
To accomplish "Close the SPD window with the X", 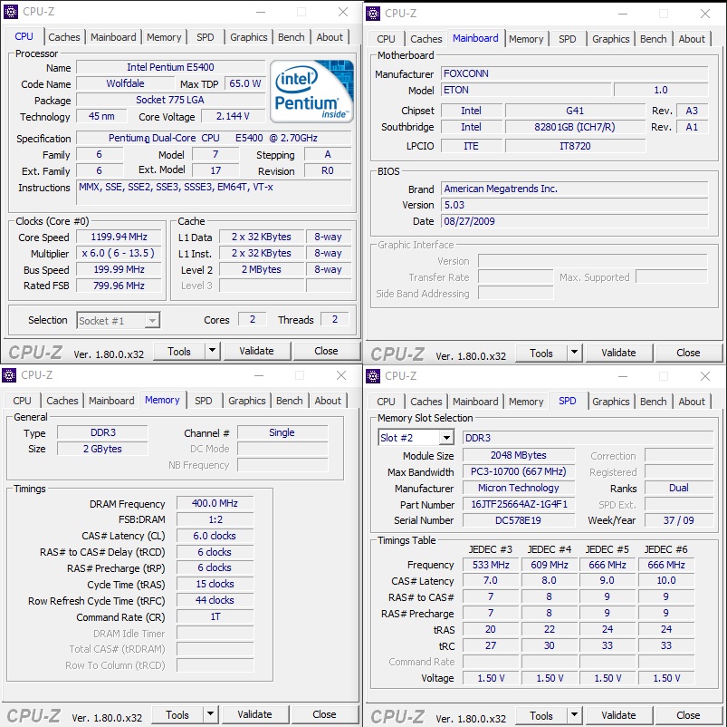I will [x=705, y=376].
